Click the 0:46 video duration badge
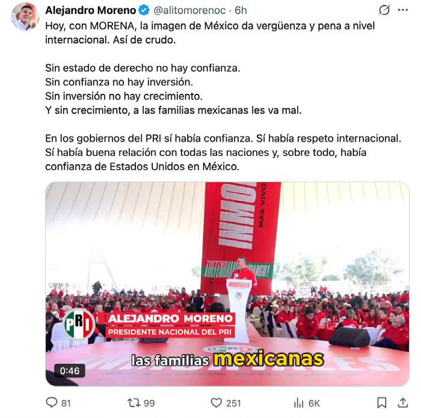 tap(70, 370)
